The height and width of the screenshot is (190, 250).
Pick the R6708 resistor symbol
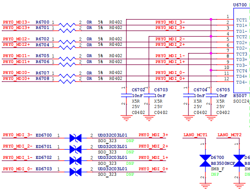tap(67, 82)
